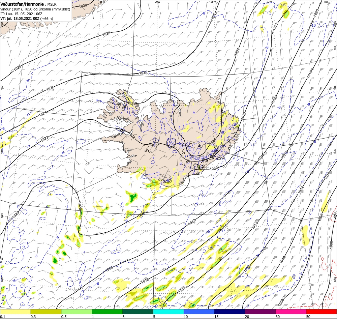
Task: Pick the cyan 5 mm legend swatch
Action: [168, 312]
